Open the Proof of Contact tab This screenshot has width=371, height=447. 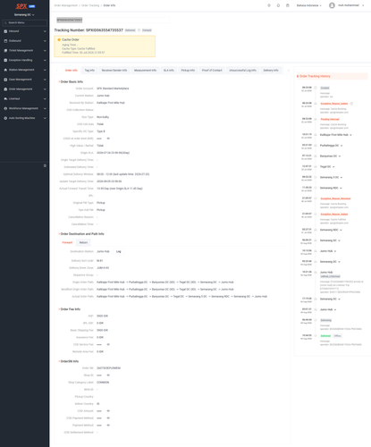click(x=212, y=71)
